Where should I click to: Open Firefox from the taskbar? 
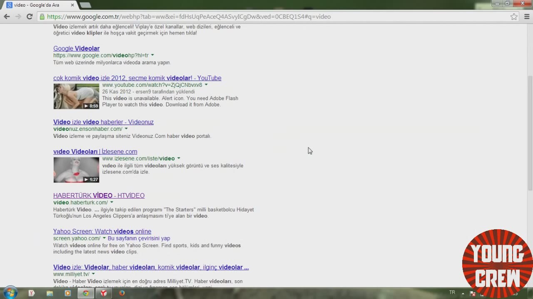pyautogui.click(x=122, y=293)
